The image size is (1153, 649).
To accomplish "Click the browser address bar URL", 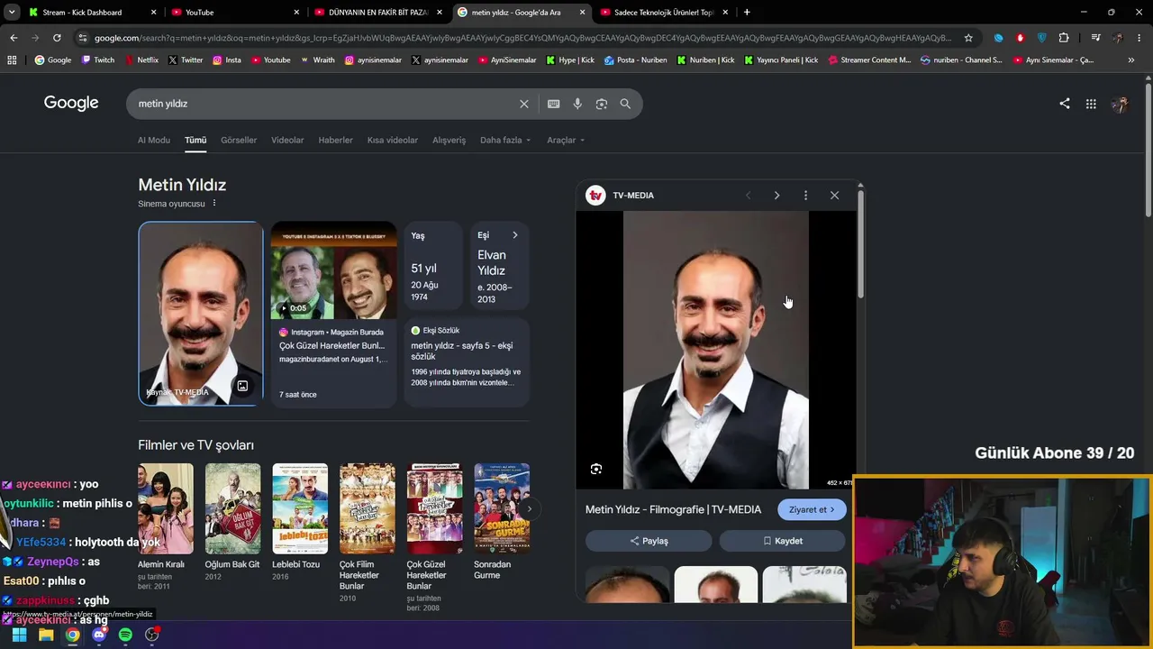I will click(x=522, y=38).
